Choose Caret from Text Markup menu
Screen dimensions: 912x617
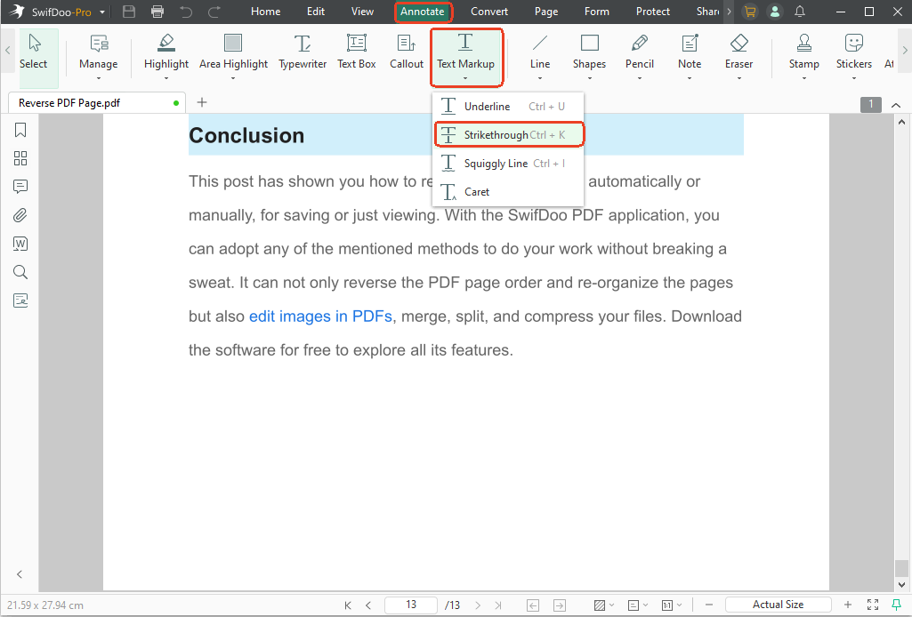(508, 192)
